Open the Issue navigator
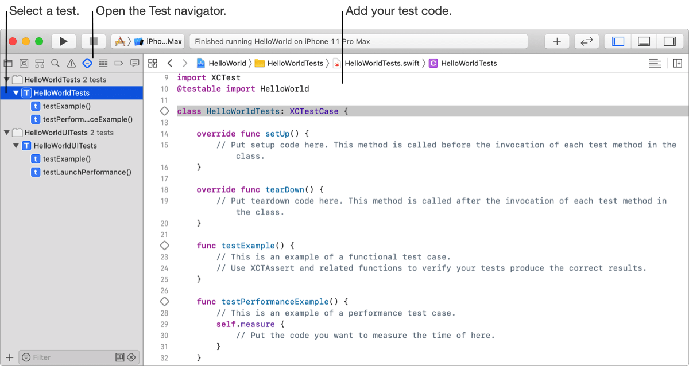Image resolution: width=689 pixels, height=366 pixels. point(71,63)
